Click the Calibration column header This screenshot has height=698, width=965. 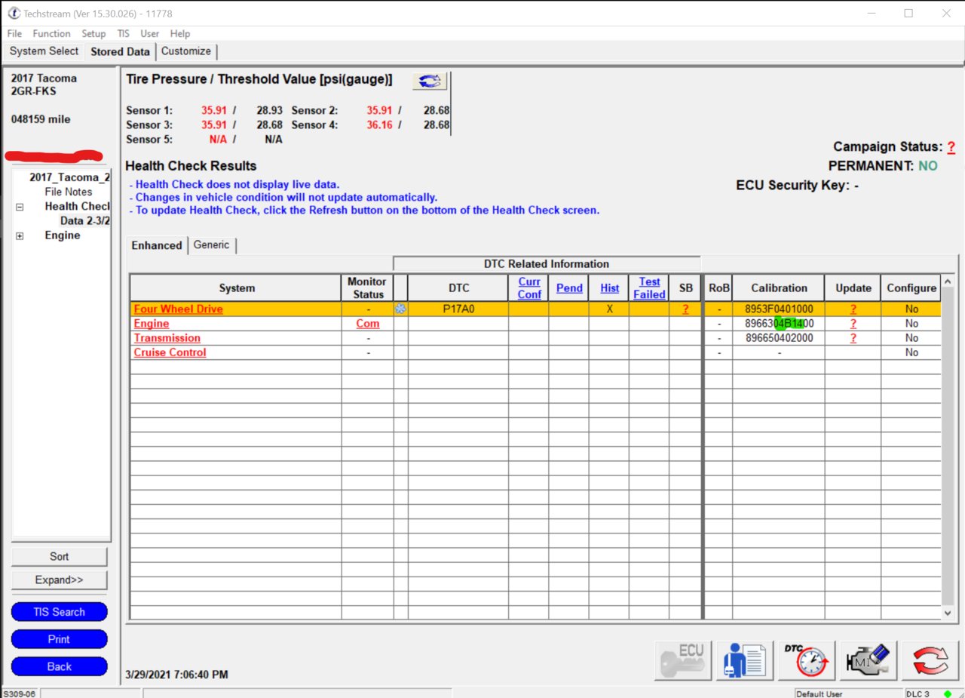(x=779, y=288)
